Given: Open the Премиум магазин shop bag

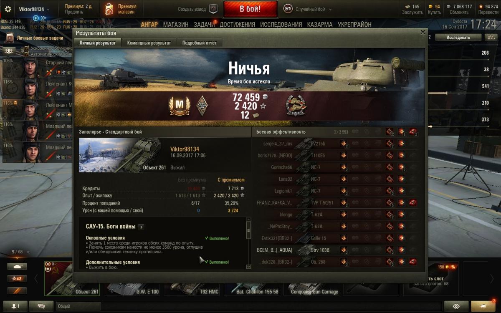Looking at the screenshot, I should [x=109, y=9].
